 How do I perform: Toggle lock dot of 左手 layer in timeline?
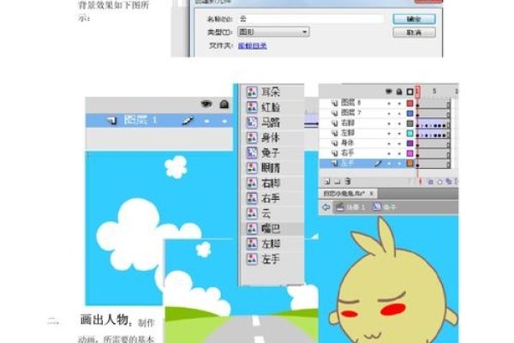(399, 163)
